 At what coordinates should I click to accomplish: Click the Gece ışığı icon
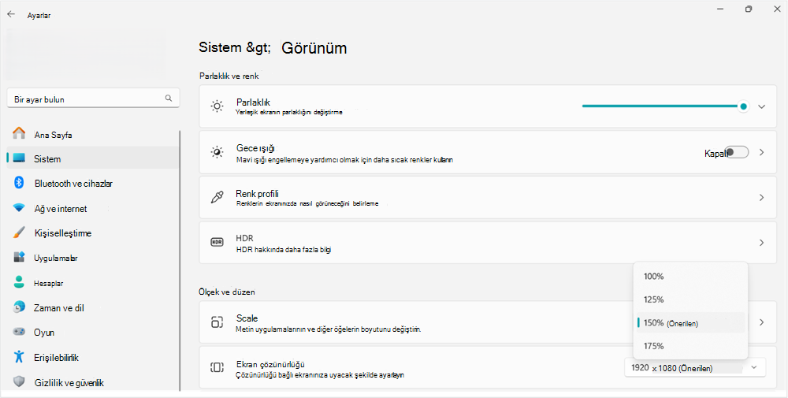[x=217, y=152]
